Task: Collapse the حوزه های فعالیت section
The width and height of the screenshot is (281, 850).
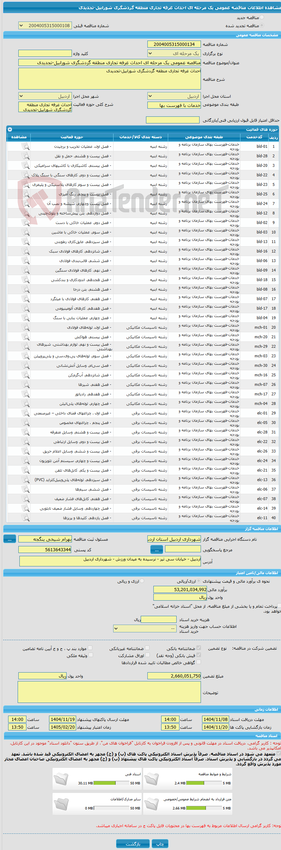Action: coord(10,129)
